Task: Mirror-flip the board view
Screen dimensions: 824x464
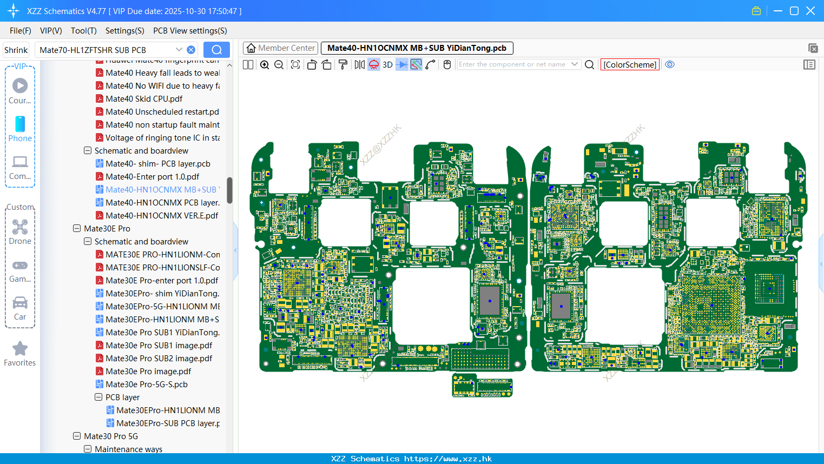Action: [x=360, y=64]
